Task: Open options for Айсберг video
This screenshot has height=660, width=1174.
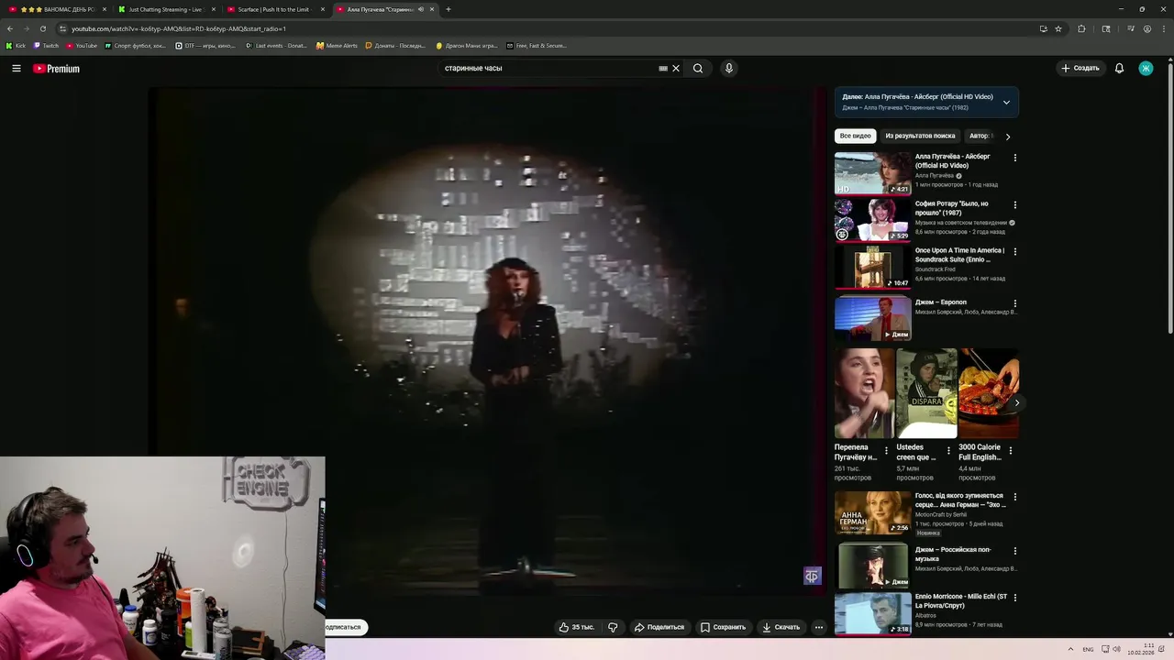Action: pyautogui.click(x=1014, y=158)
